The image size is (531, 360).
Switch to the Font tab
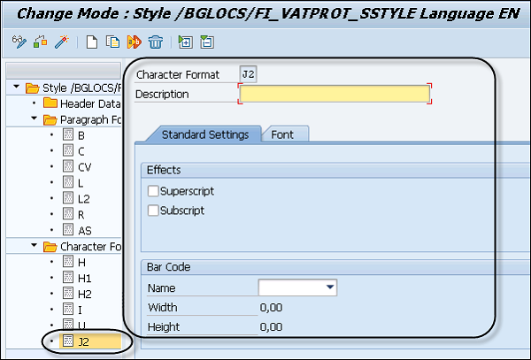pos(283,134)
